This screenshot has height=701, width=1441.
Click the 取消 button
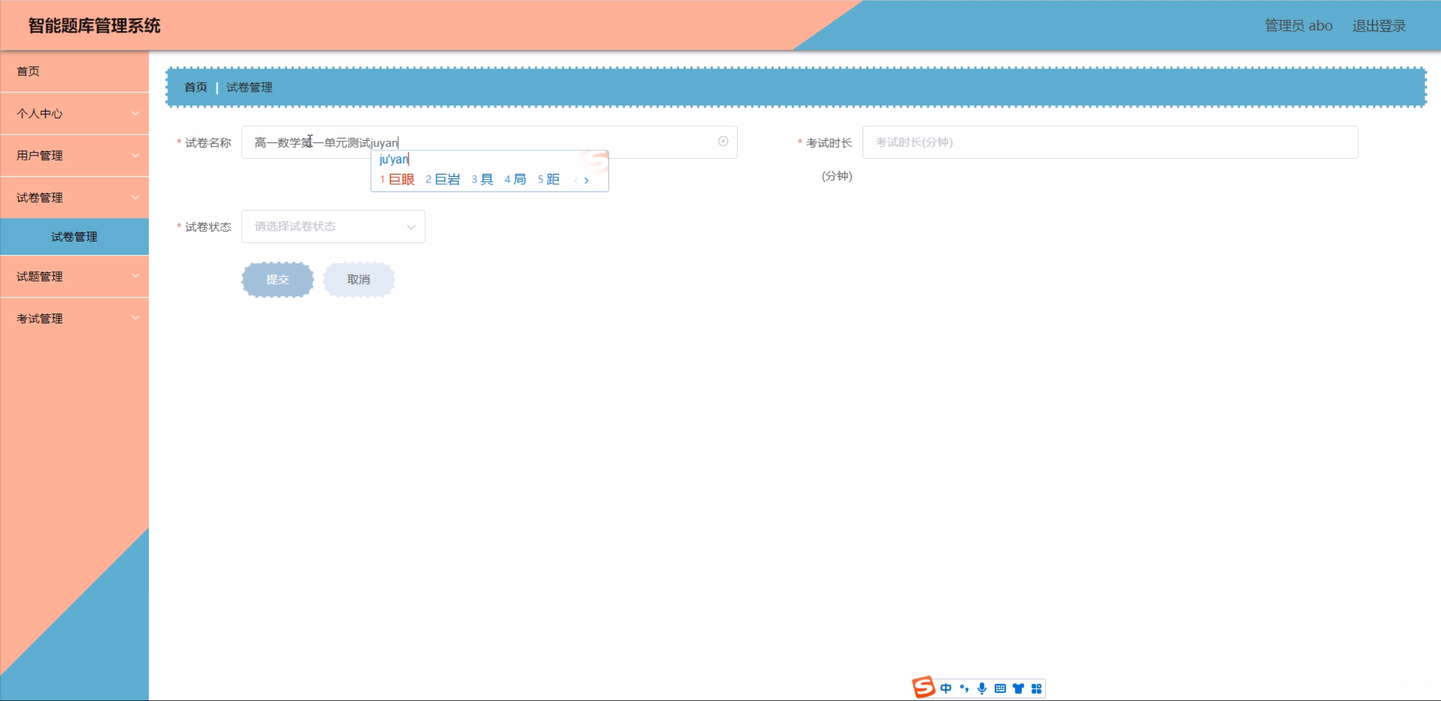(x=358, y=279)
